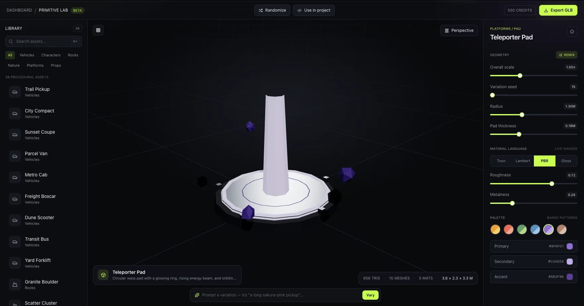
Task: Click the code icon on Use in project
Action: point(300,10)
